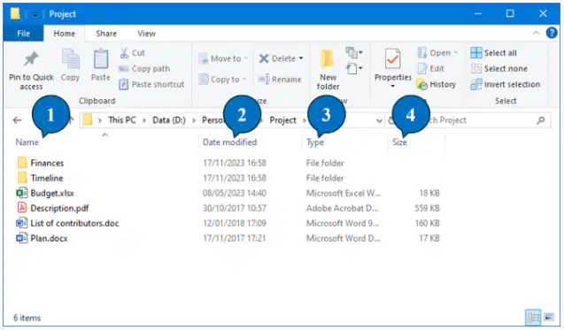The width and height of the screenshot is (564, 330).
Task: Click the Paste clipboard icon
Action: [x=101, y=58]
